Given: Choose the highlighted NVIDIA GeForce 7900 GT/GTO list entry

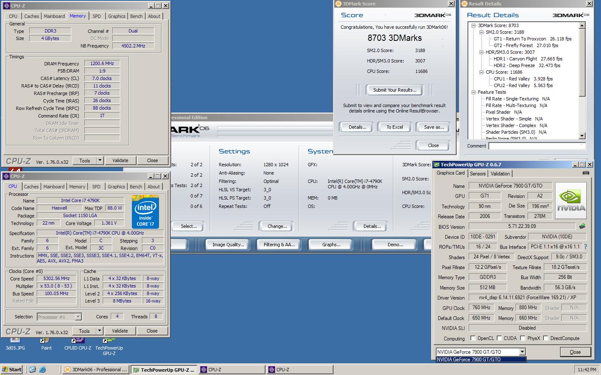Looking at the screenshot, I should (481, 360).
